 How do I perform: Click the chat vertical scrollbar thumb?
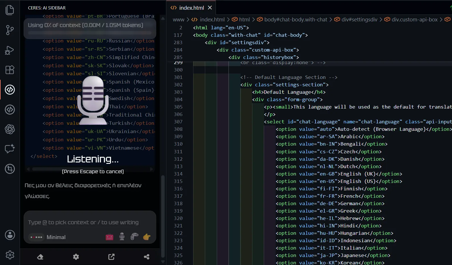point(163,217)
